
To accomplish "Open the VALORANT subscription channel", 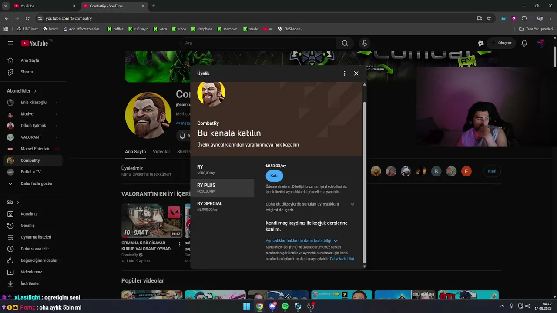I will pyautogui.click(x=33, y=137).
